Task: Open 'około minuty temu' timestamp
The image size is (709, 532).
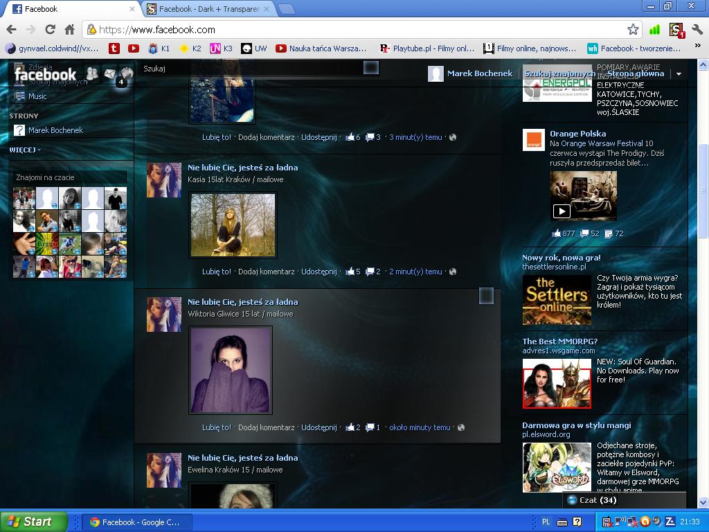Action: click(x=420, y=427)
